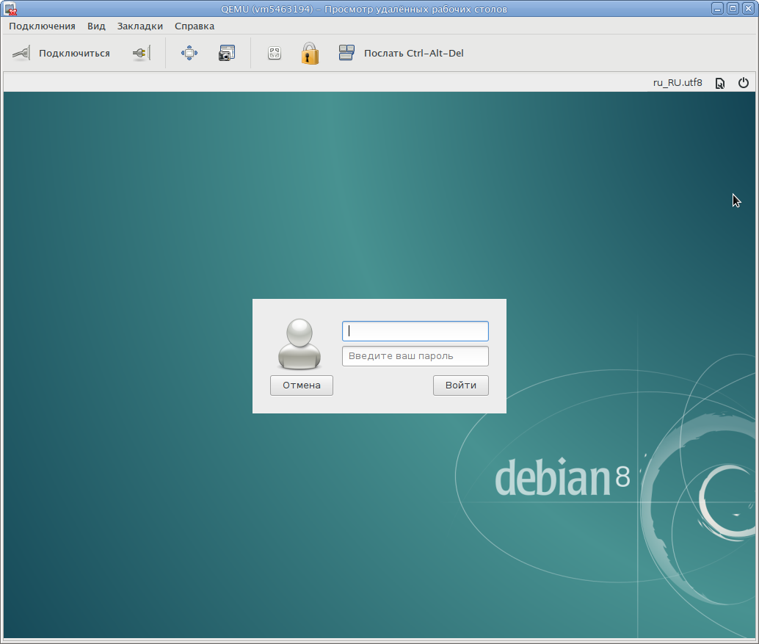
Task: Click the accessibility icon in login panel
Action: [x=720, y=83]
